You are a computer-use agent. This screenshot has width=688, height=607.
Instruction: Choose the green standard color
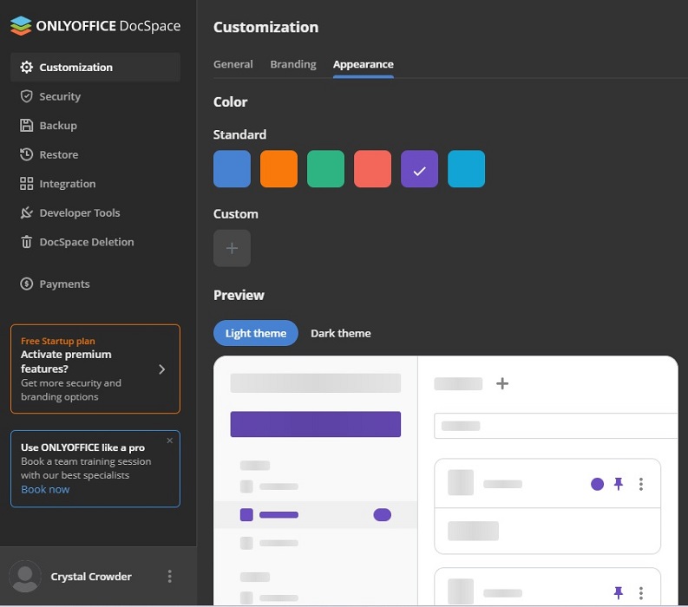325,169
